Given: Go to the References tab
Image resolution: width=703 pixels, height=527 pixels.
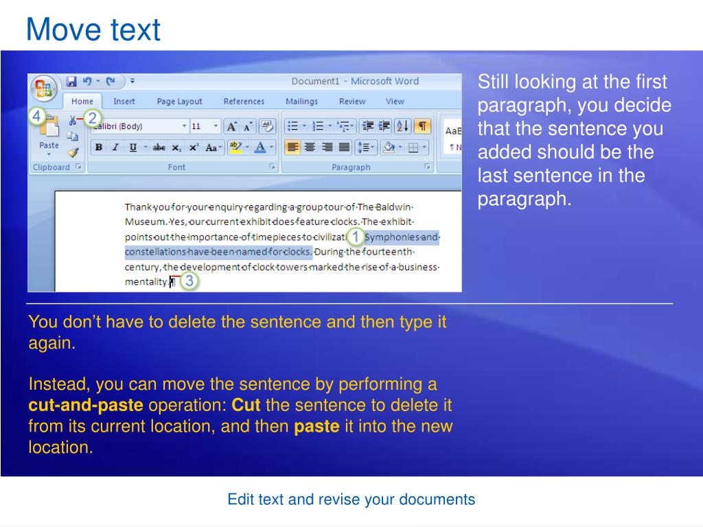Looking at the screenshot, I should coord(244,102).
